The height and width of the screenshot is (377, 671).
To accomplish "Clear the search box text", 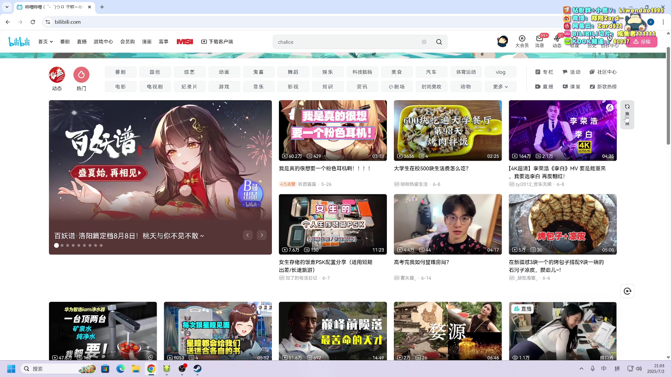I will (x=424, y=42).
